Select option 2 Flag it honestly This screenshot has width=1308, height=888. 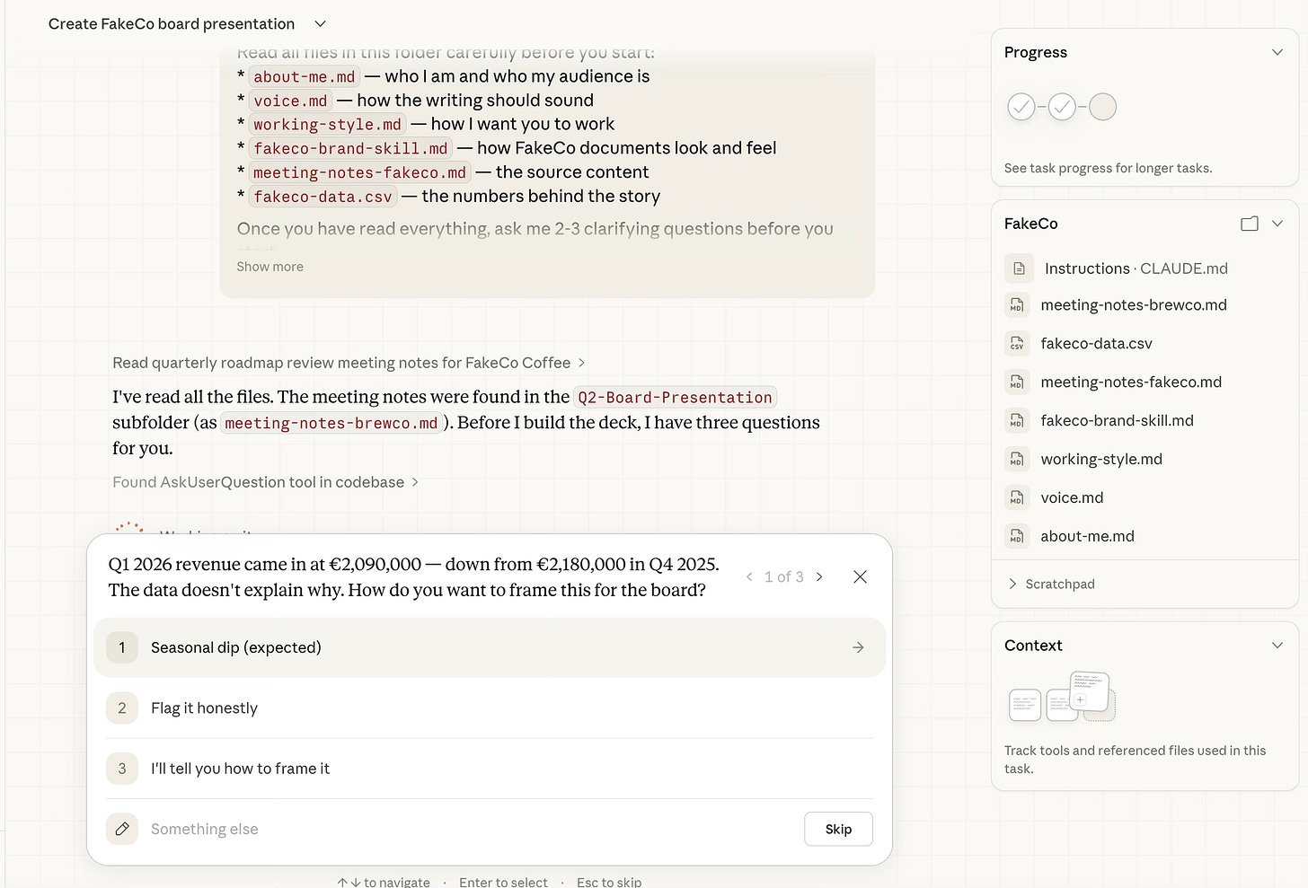tap(490, 708)
